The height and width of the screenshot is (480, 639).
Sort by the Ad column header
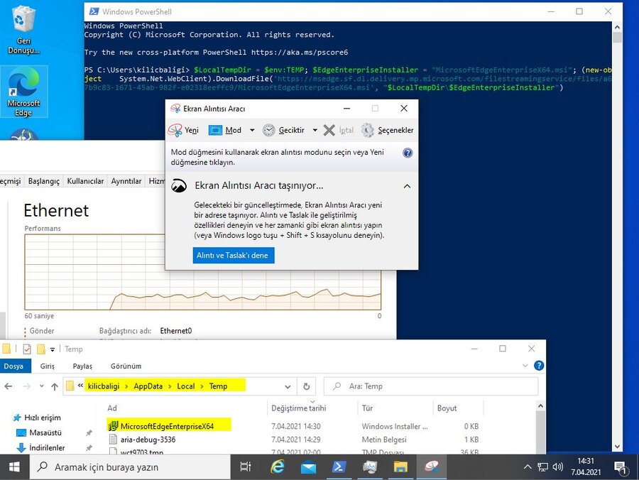(x=112, y=408)
